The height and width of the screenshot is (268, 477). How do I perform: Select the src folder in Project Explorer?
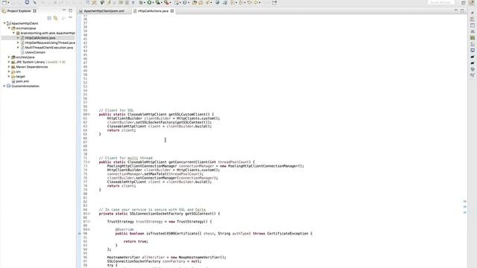coord(18,71)
